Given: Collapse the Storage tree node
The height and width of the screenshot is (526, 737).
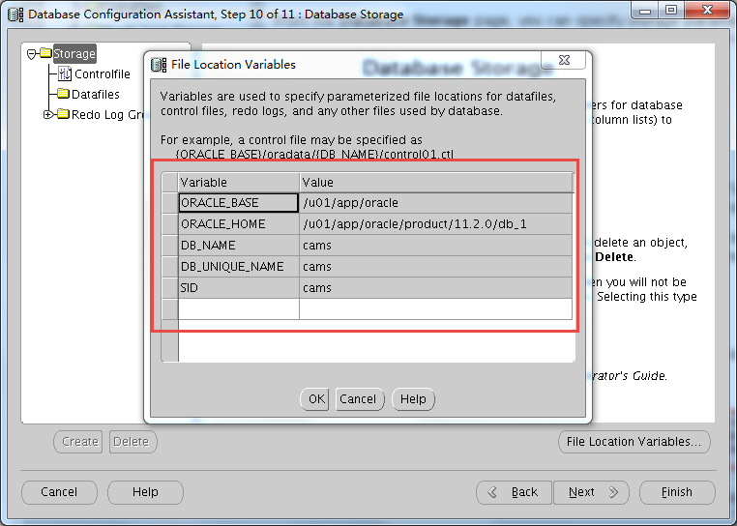Looking at the screenshot, I should (32, 54).
